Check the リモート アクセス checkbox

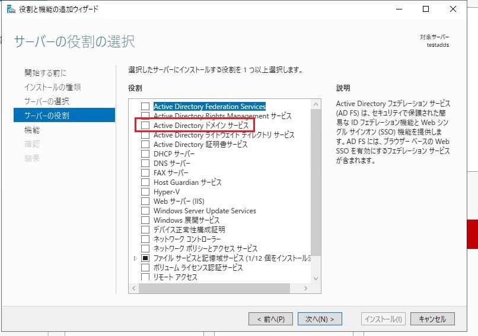coord(145,277)
